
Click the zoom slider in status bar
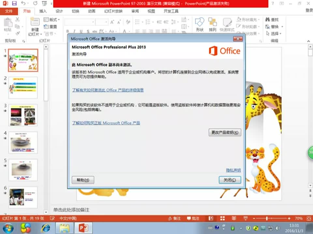(267, 218)
